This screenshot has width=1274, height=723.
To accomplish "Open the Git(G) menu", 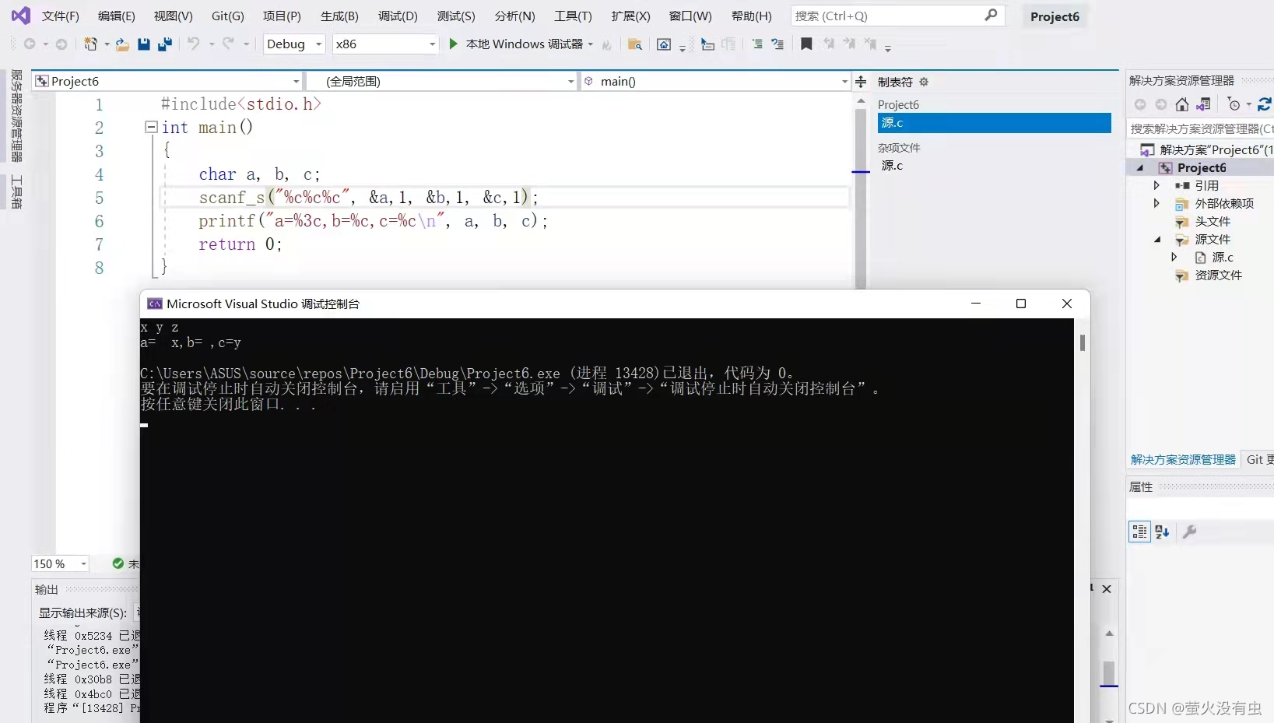I will click(227, 16).
